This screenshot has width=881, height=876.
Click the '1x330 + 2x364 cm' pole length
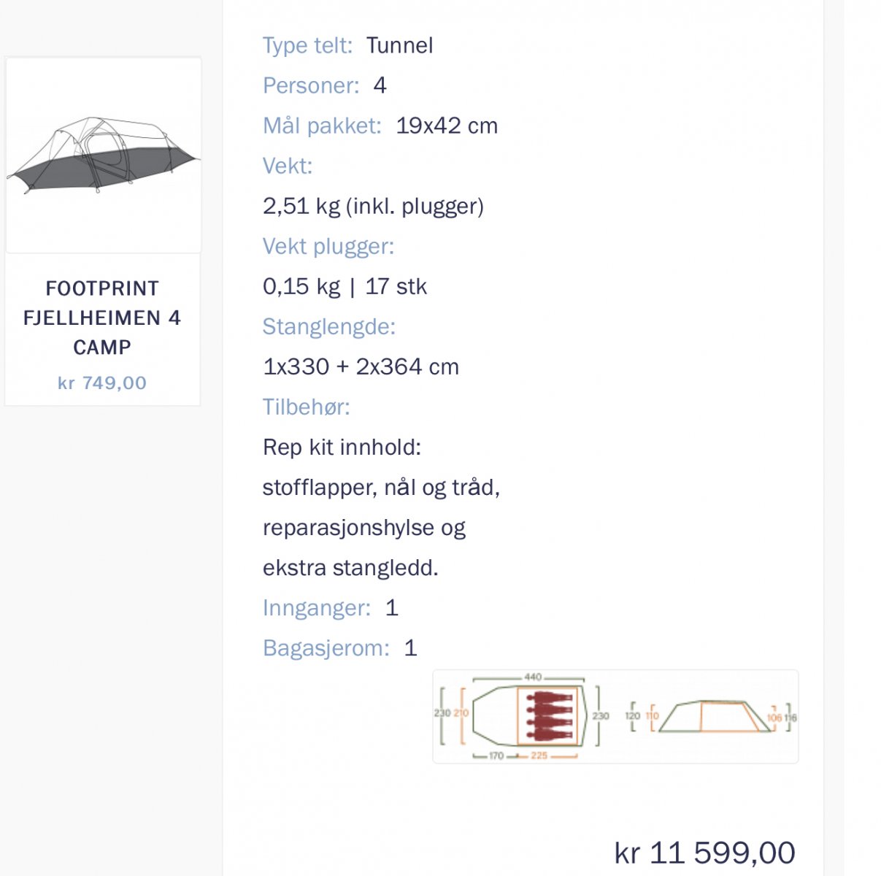pyautogui.click(x=361, y=366)
